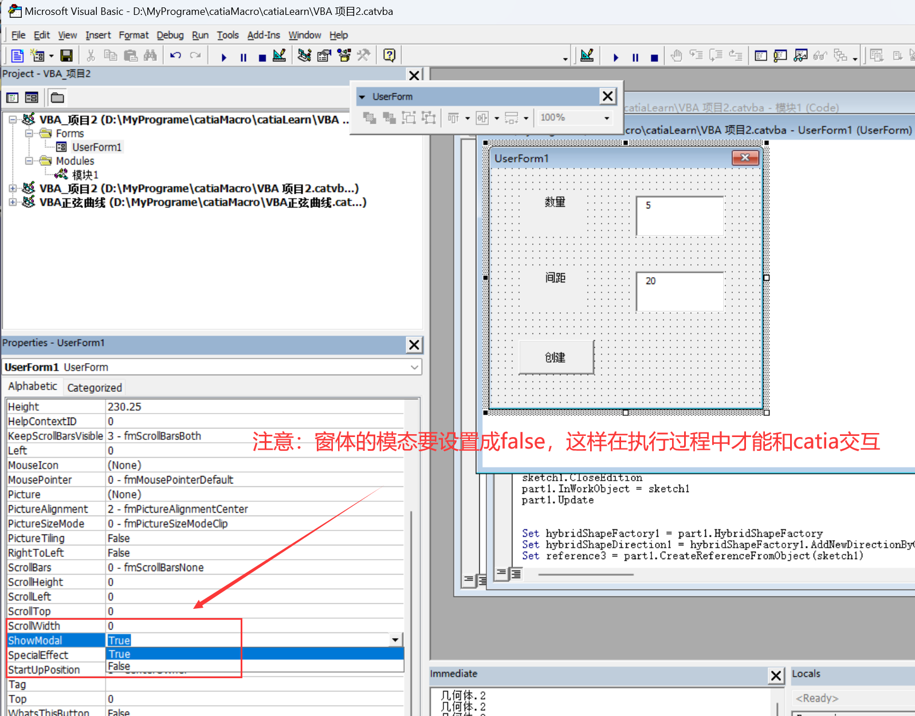This screenshot has width=915, height=716.
Task: Click the Insert UserForm toolbar icon
Action: [x=38, y=56]
